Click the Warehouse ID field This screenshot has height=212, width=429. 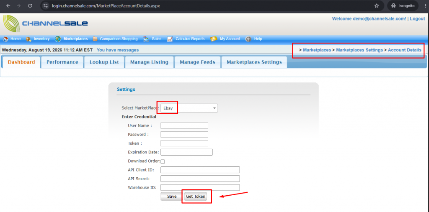click(200, 187)
